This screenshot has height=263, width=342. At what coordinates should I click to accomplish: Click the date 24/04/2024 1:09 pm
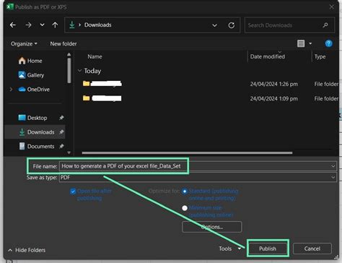tap(274, 98)
